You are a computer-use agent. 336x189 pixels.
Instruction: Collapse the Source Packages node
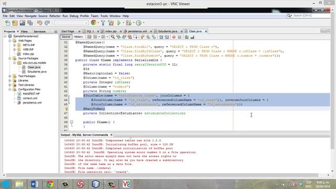pyautogui.click(x=10, y=58)
